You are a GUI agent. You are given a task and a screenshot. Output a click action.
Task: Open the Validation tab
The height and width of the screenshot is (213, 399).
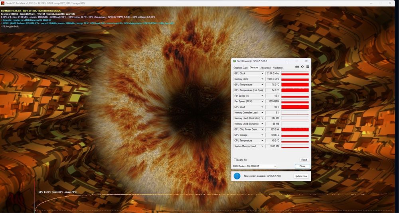coord(278,68)
